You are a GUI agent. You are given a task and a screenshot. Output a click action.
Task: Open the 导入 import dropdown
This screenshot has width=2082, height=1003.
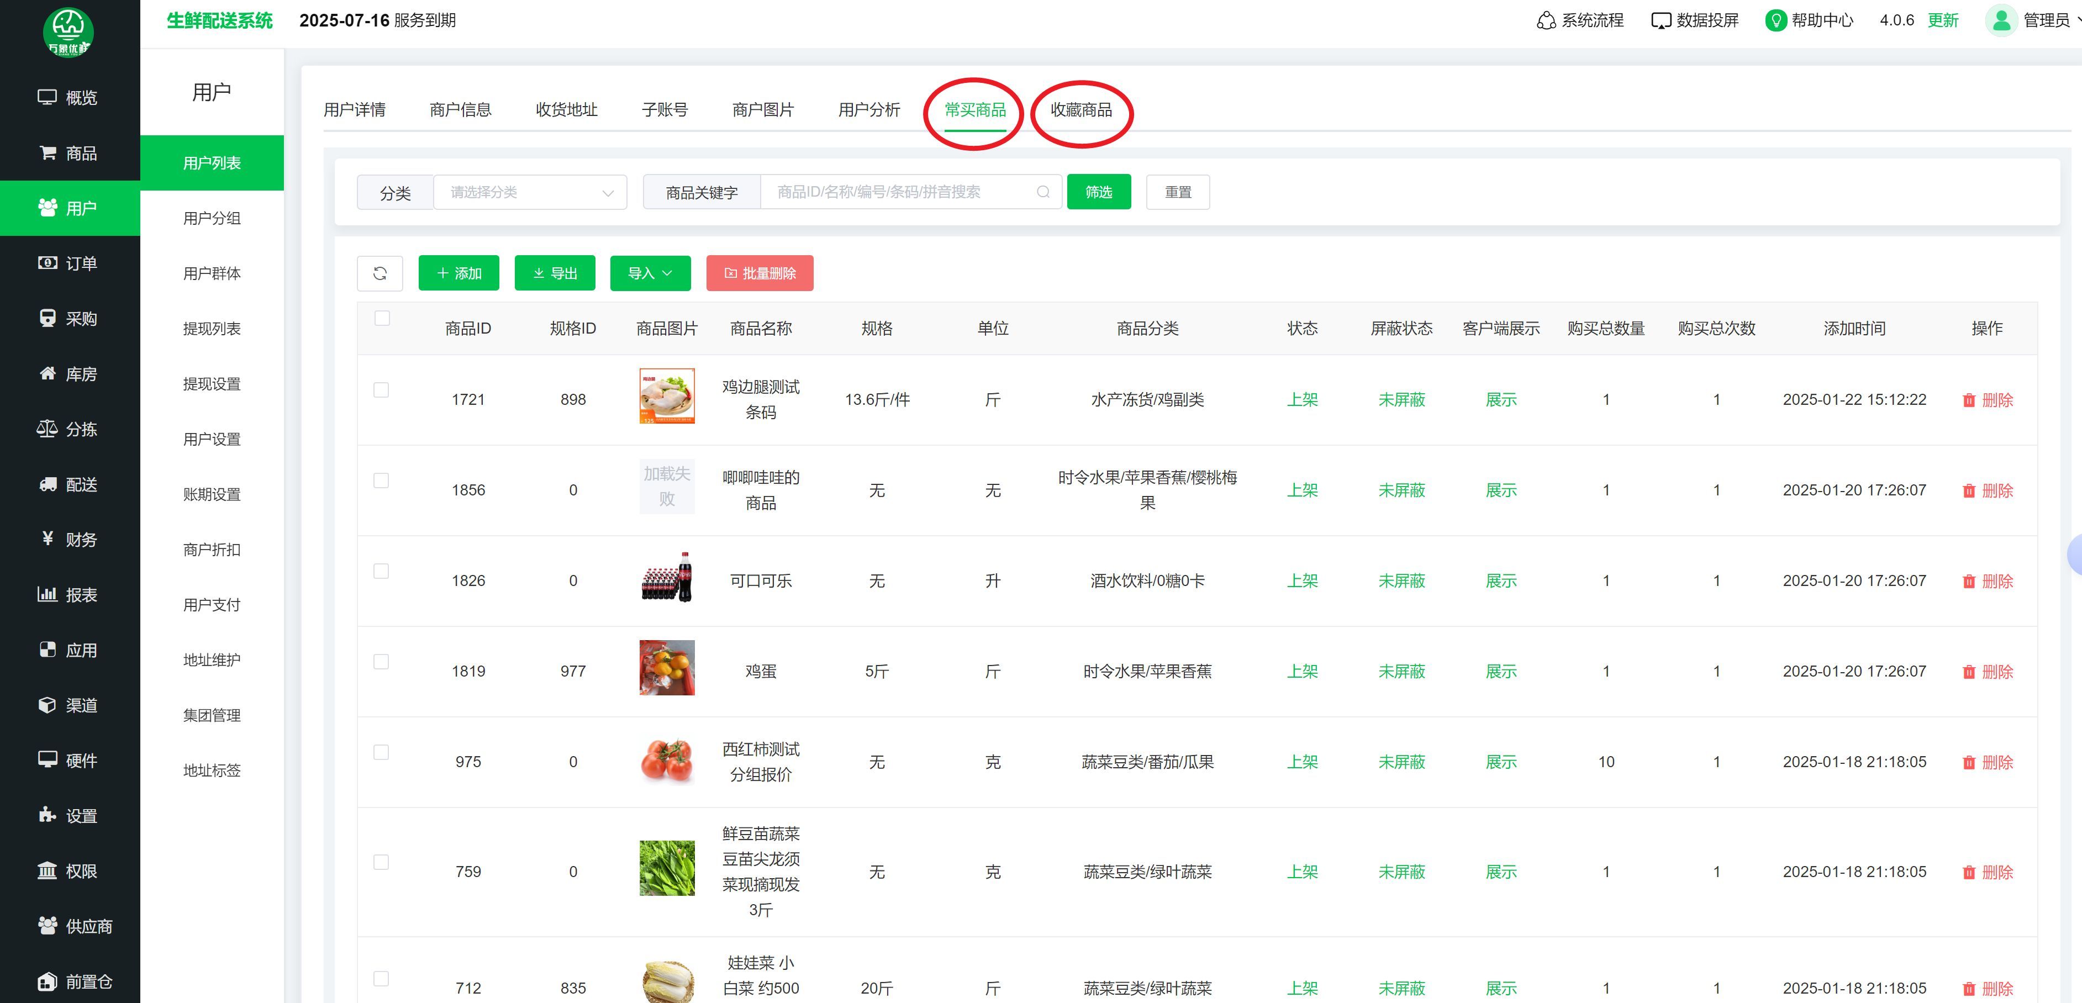650,273
